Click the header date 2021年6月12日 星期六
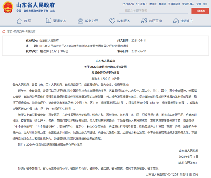Image resolution: width=211 pixels, height=178 pixels. [x=135, y=4]
